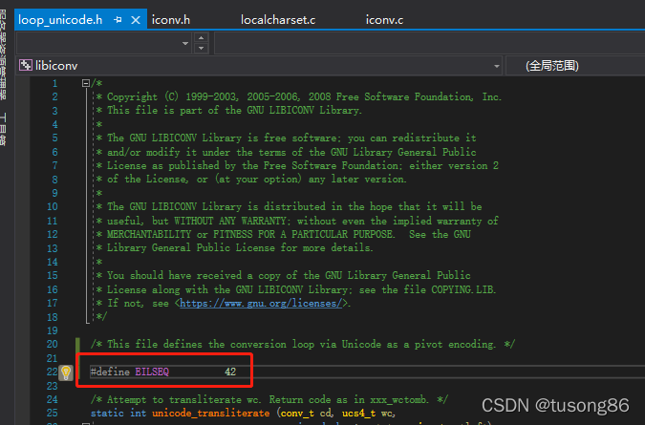The image size is (645, 425).
Task: Collapse the license comment block at line 1
Action: pyautogui.click(x=86, y=83)
